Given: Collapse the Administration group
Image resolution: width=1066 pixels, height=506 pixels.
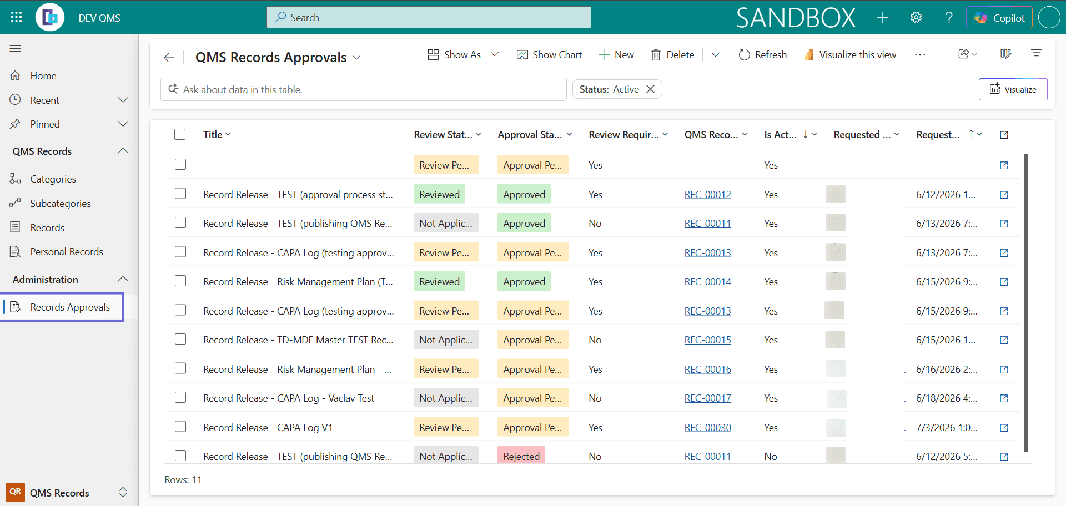Looking at the screenshot, I should (x=123, y=279).
